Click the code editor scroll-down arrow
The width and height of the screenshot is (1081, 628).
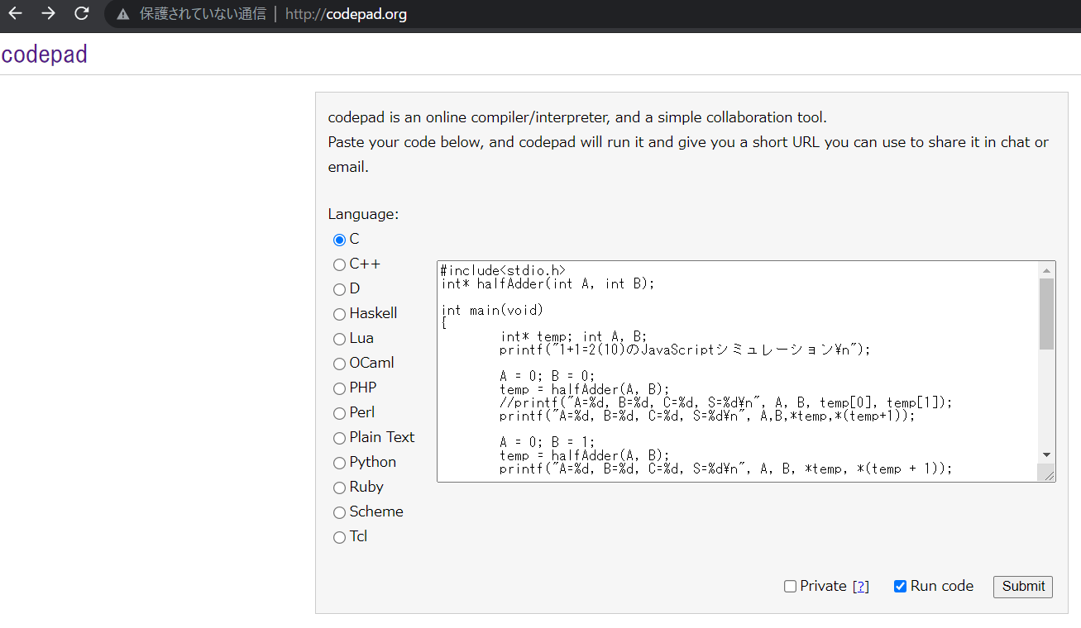(1046, 454)
